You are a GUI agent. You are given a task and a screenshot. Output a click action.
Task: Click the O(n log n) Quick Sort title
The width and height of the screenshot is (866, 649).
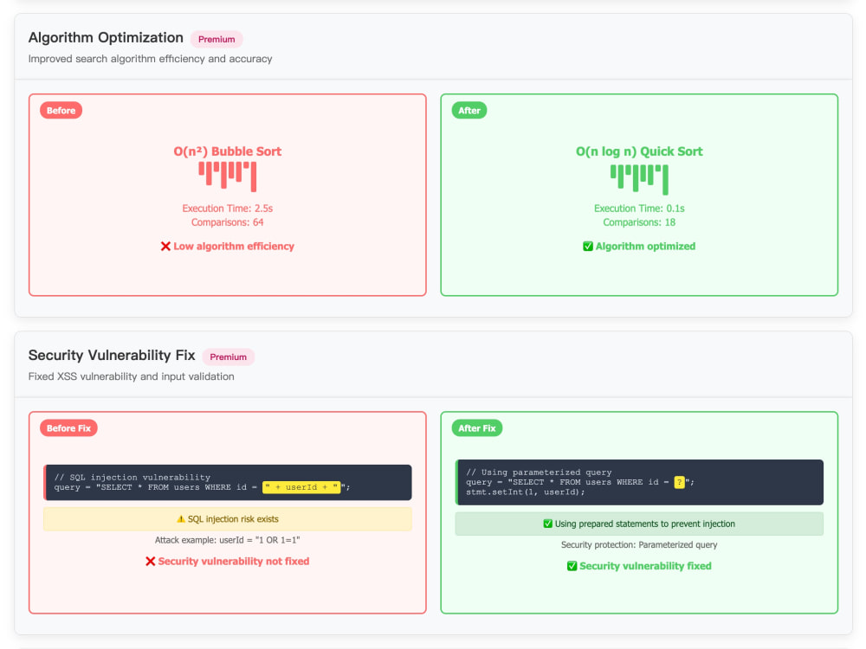tap(640, 151)
